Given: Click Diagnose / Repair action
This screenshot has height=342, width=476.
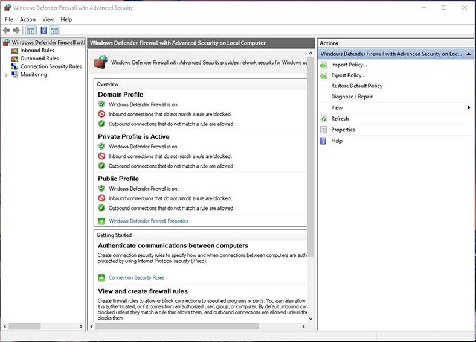Looking at the screenshot, I should click(x=352, y=97).
